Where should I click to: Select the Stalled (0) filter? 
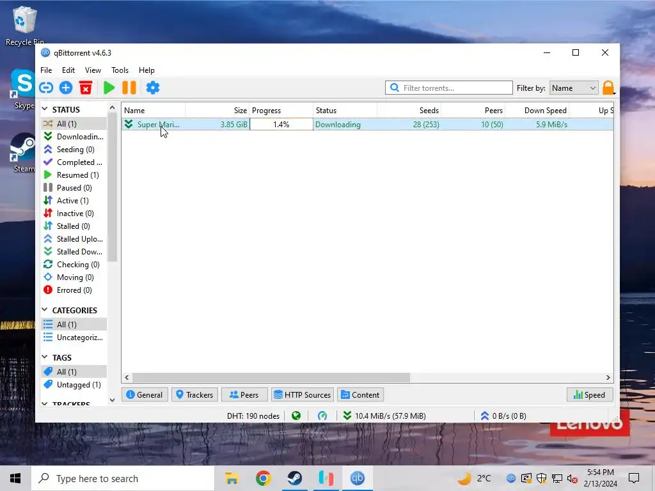74,226
